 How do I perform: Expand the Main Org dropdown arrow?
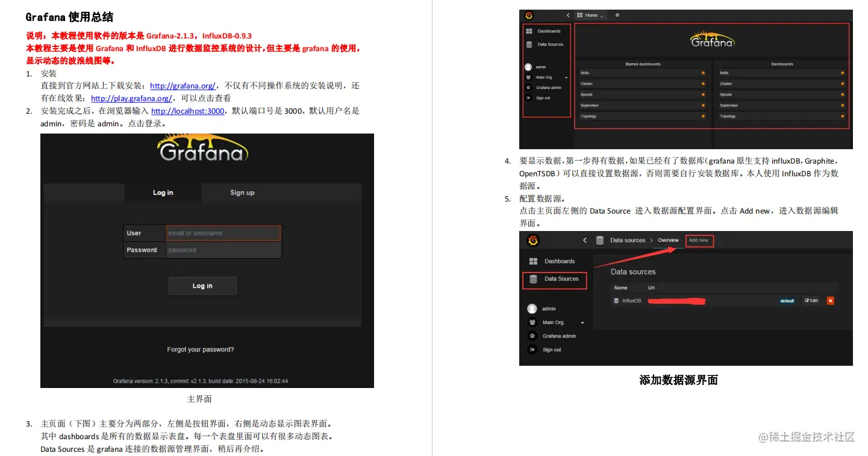pos(566,78)
